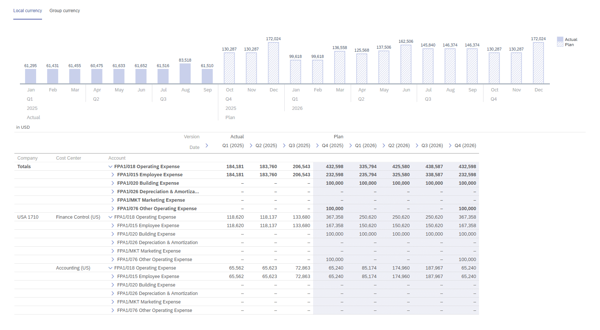Click Totals Q1 (2025) value 184,181
The image size is (600, 330).
click(235, 167)
